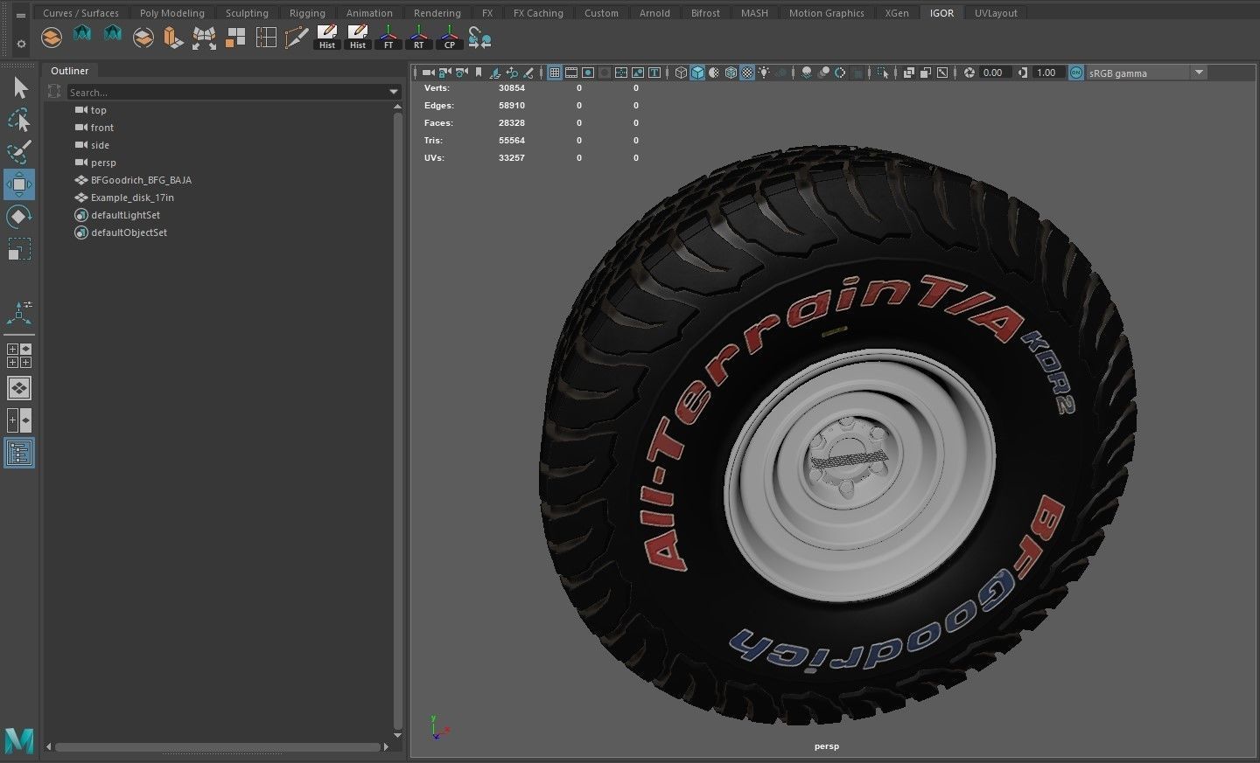Screen dimensions: 1260x763
Task: Click the Hist shelf button on the left
Action: point(326,38)
